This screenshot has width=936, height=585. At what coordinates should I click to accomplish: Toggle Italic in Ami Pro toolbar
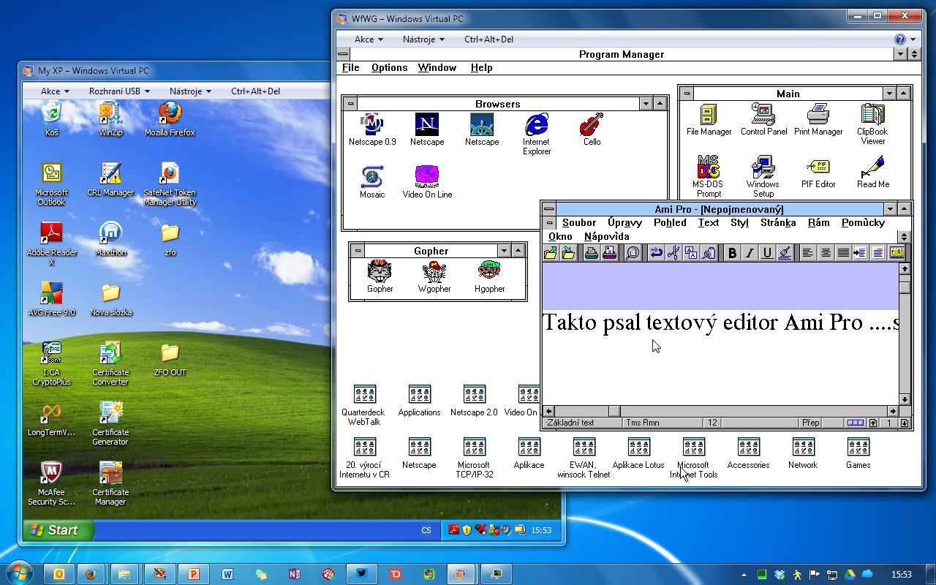click(750, 253)
